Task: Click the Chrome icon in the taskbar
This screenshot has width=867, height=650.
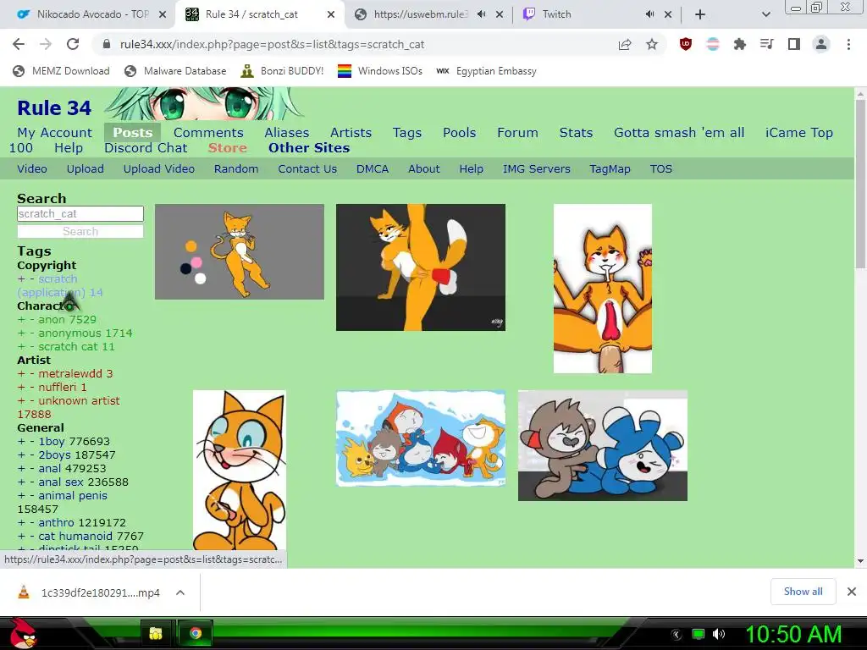Action: pos(196,633)
